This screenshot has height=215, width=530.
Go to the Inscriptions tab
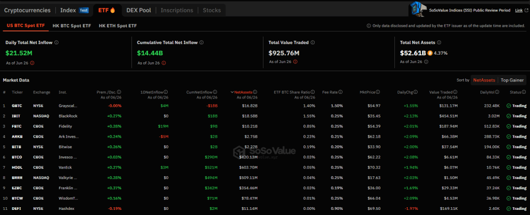point(177,10)
